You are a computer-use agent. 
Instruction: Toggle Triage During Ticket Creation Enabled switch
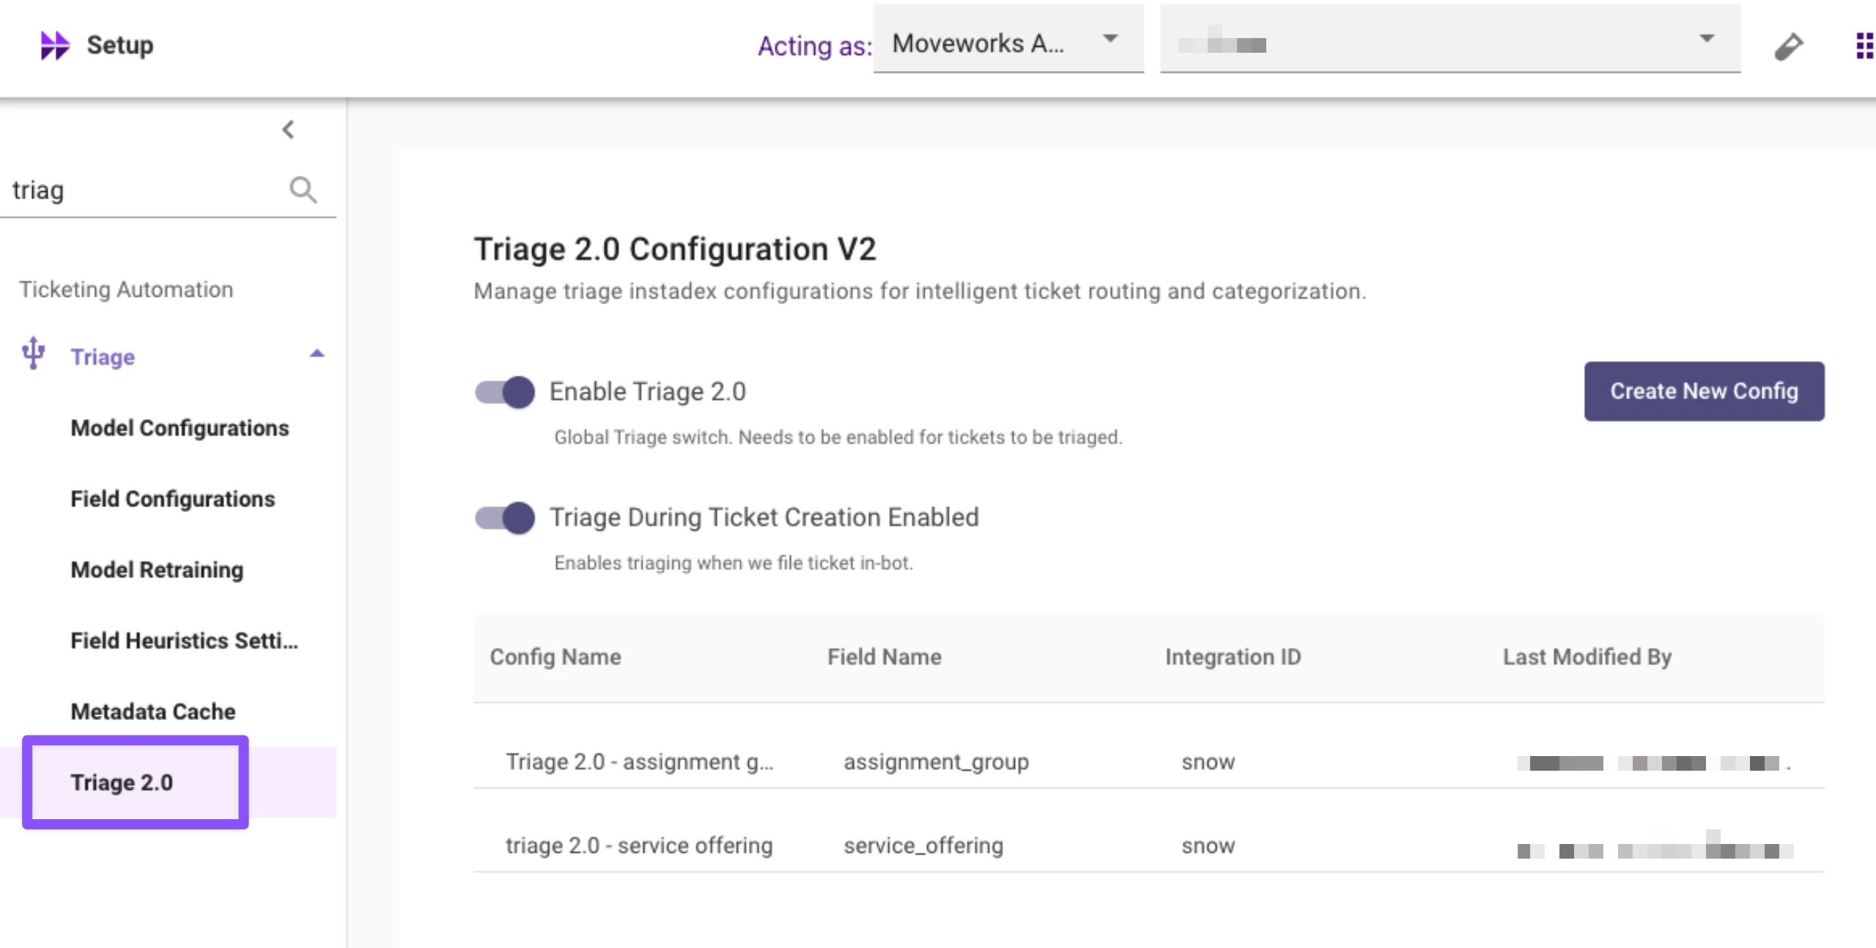[x=505, y=518]
